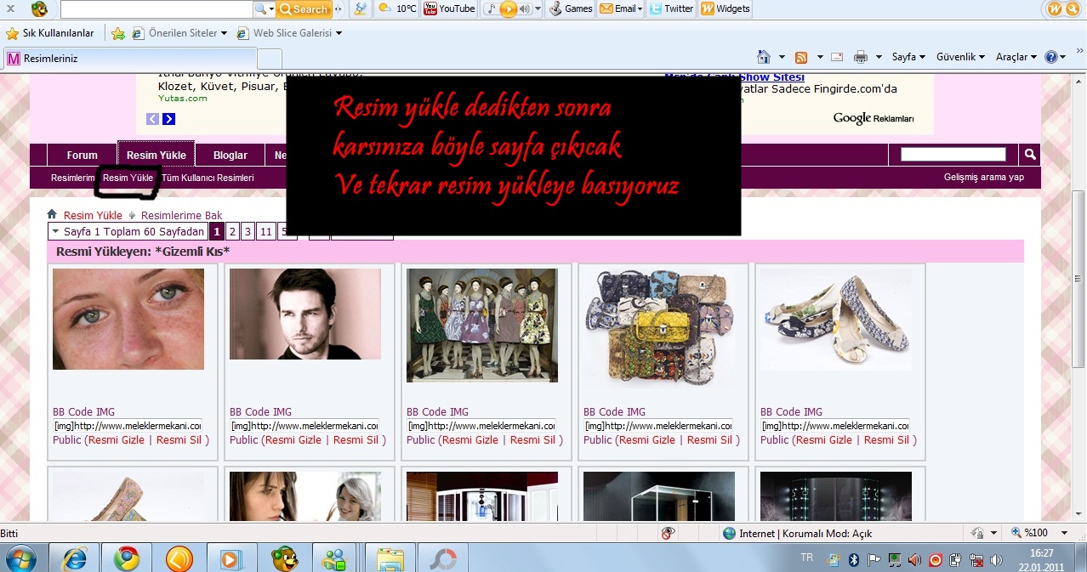Open the Güvenlik dropdown menu
1087x572 pixels.
pos(959,57)
